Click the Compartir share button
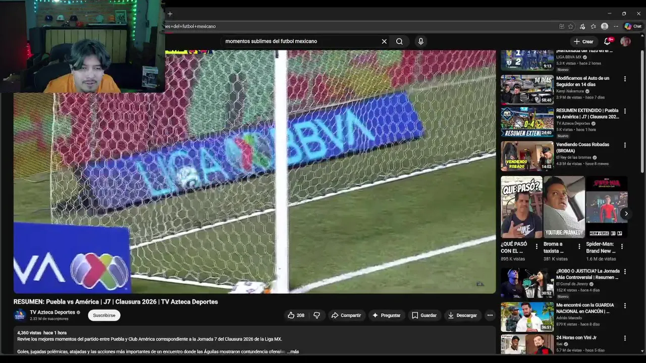Screen dimensions: 646x363 (346, 315)
